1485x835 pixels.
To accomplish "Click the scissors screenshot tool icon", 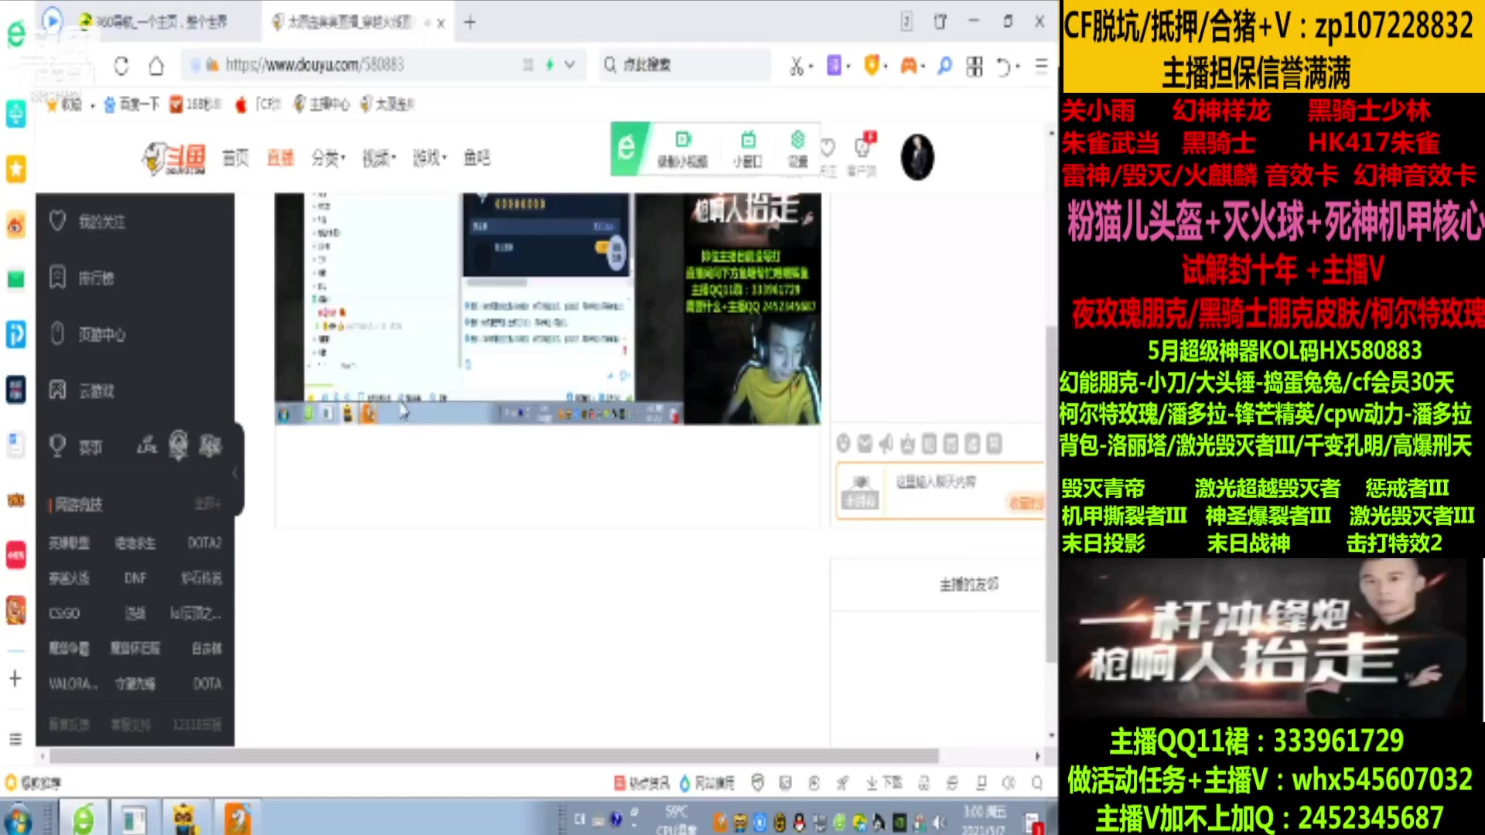I will click(x=796, y=66).
